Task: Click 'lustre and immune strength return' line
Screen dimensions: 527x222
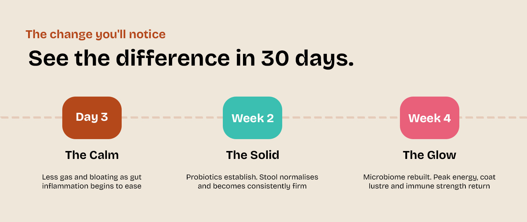Action: [429, 186]
